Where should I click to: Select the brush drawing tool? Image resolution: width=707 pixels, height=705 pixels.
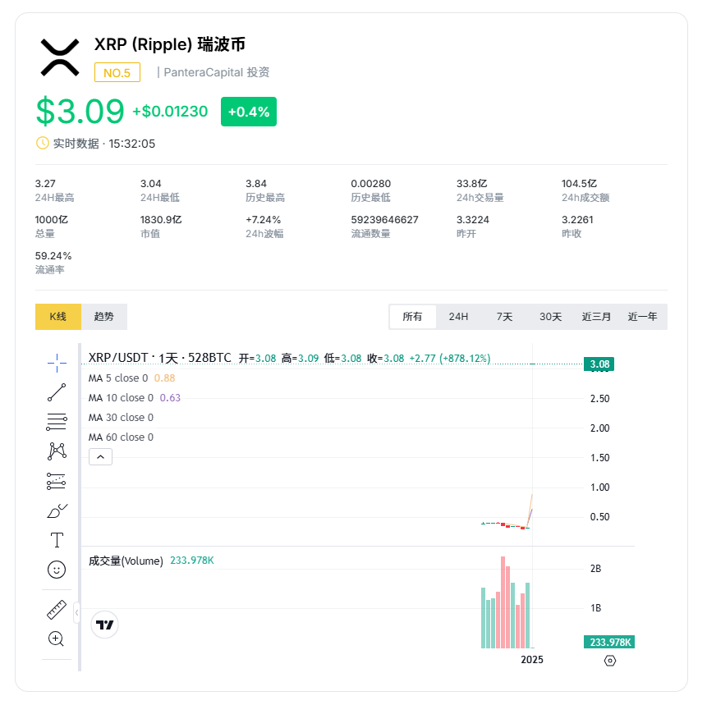tap(57, 510)
